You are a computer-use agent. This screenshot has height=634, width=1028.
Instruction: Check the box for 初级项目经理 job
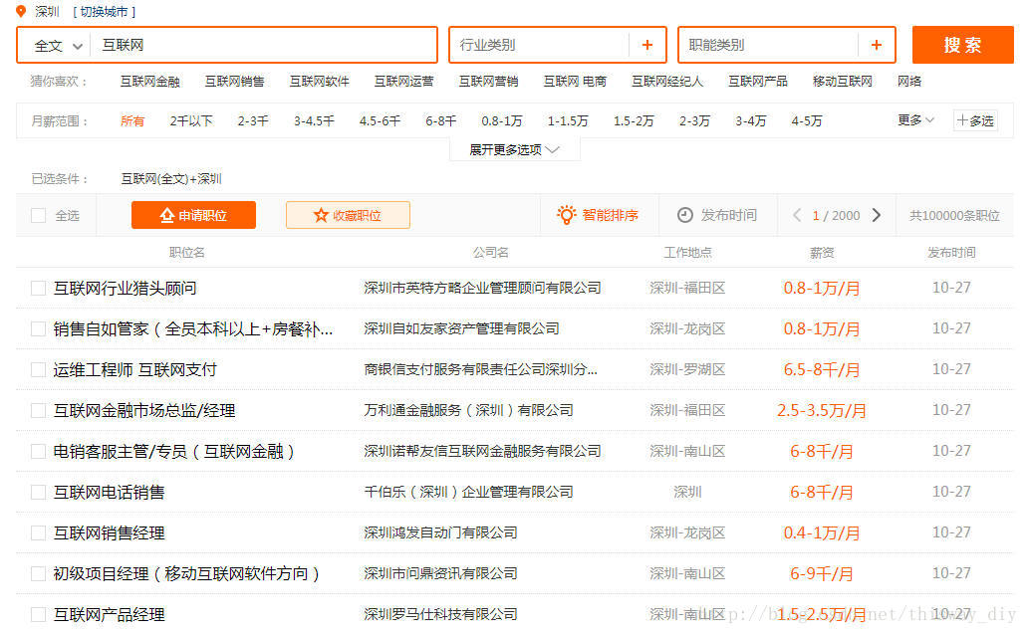tap(39, 573)
